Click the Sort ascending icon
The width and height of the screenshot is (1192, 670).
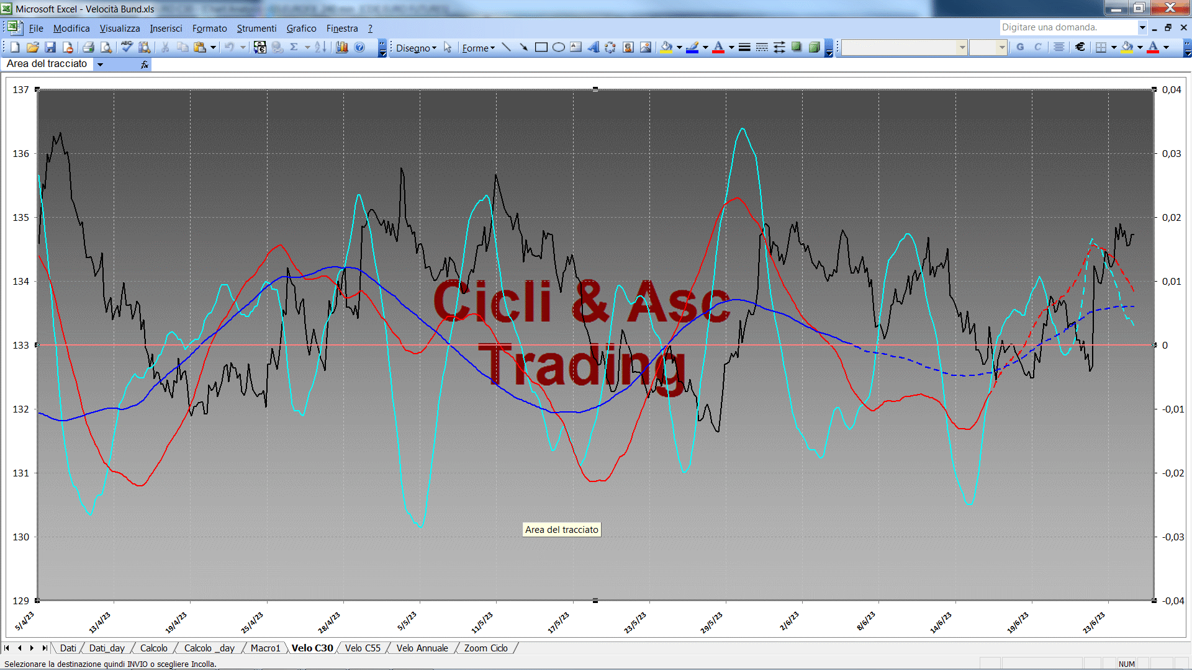[x=320, y=47]
